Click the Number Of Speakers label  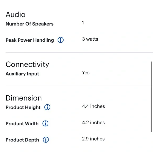[x=30, y=24]
